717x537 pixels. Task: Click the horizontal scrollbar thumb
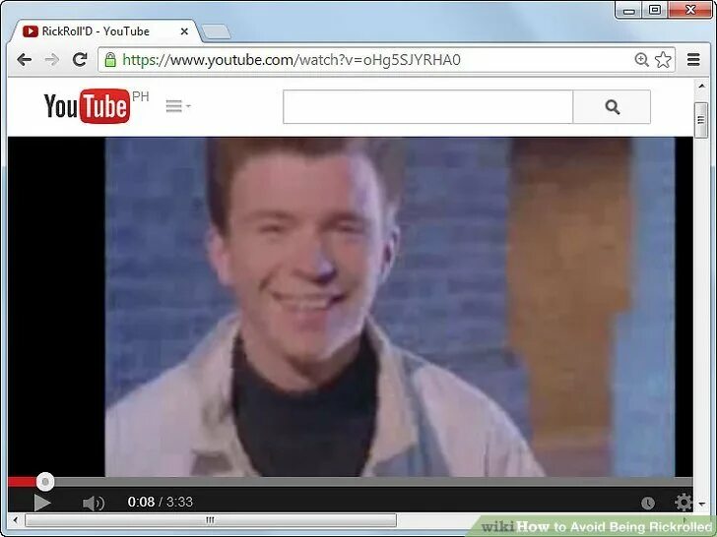[x=211, y=520]
